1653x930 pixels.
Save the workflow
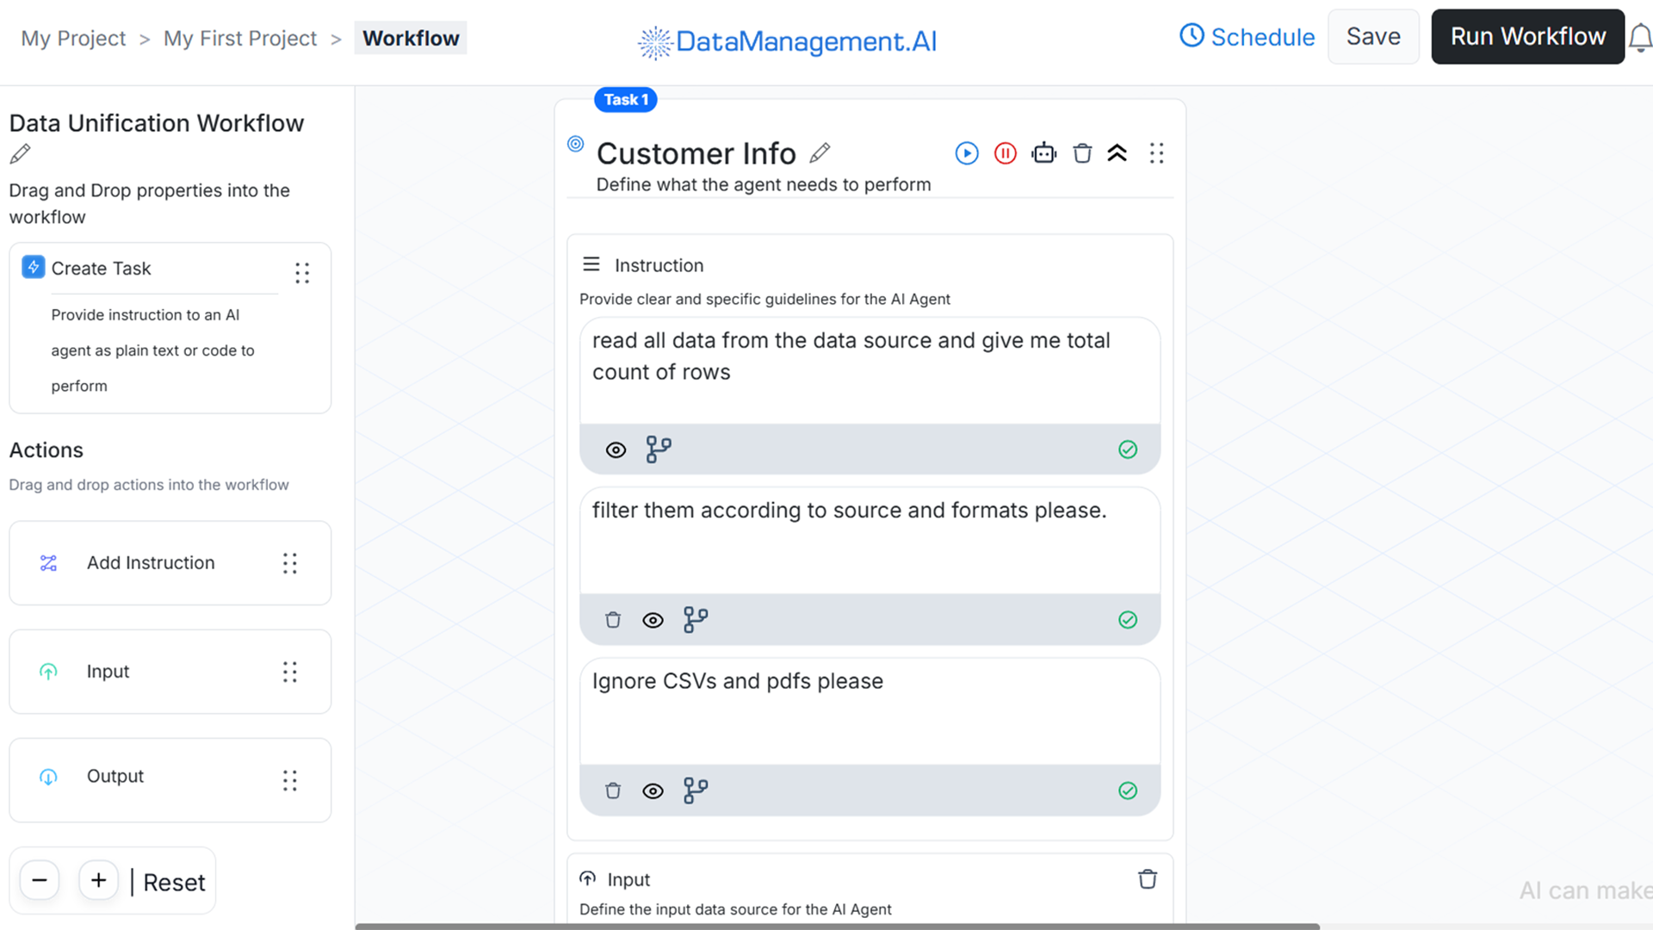click(1372, 36)
